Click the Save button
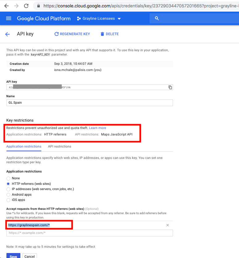The width and height of the screenshot is (239, 258). 13,256
